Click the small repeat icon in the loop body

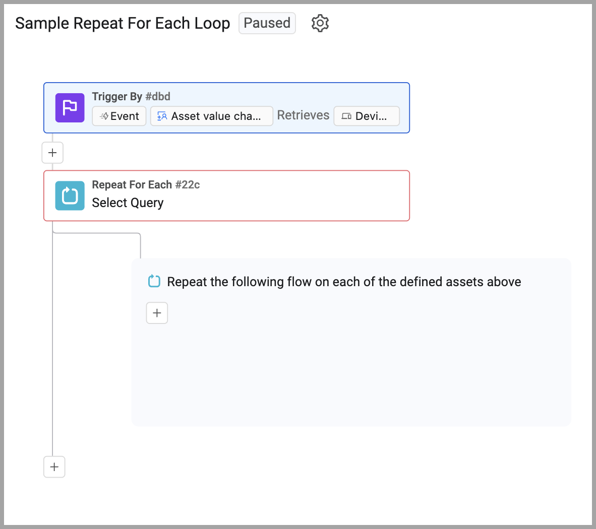[154, 281]
